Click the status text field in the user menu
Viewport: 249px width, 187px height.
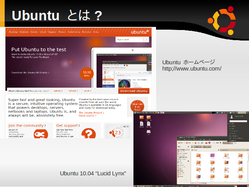coord(238,121)
